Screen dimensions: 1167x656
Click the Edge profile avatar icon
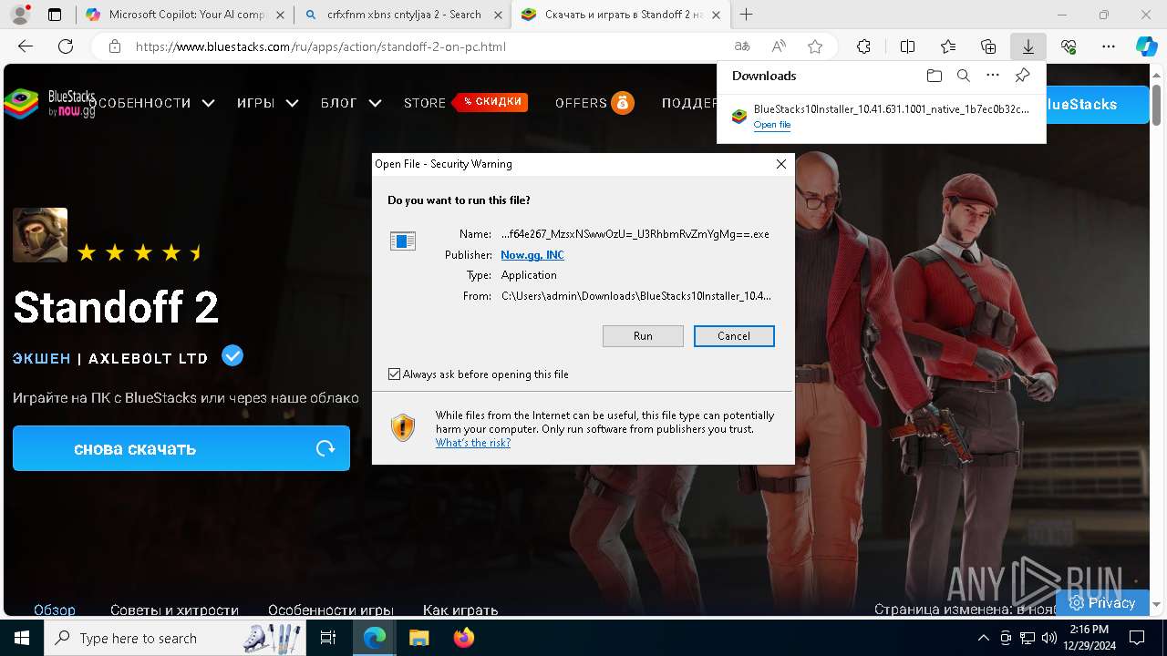point(20,15)
